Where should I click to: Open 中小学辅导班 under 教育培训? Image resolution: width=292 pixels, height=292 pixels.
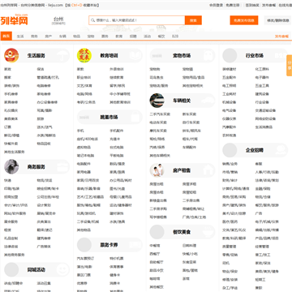[120, 94]
